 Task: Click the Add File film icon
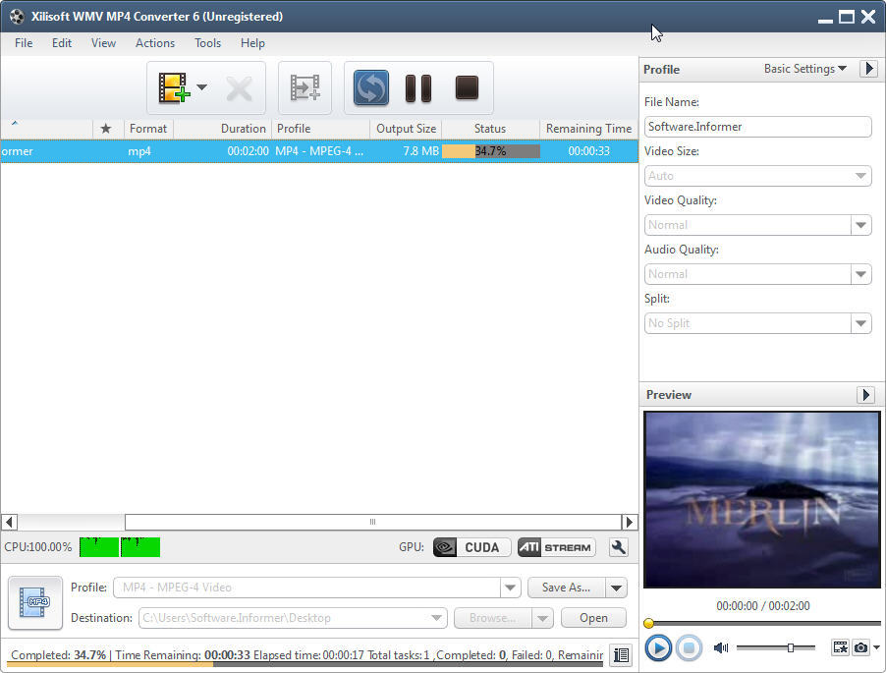[x=174, y=87]
